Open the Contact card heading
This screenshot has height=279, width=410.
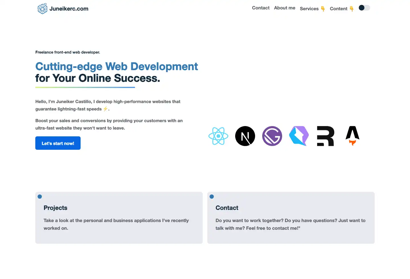tap(227, 208)
